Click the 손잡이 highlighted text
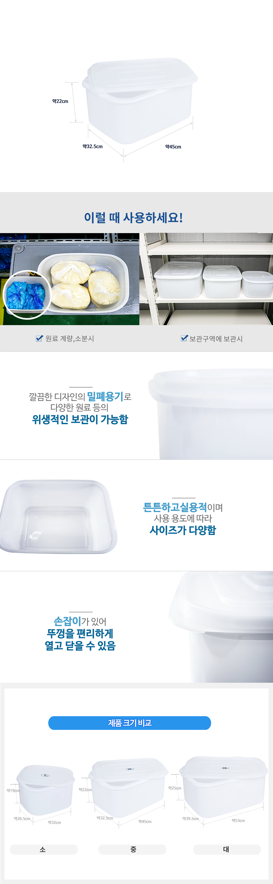The image size is (273, 884). coord(67,621)
